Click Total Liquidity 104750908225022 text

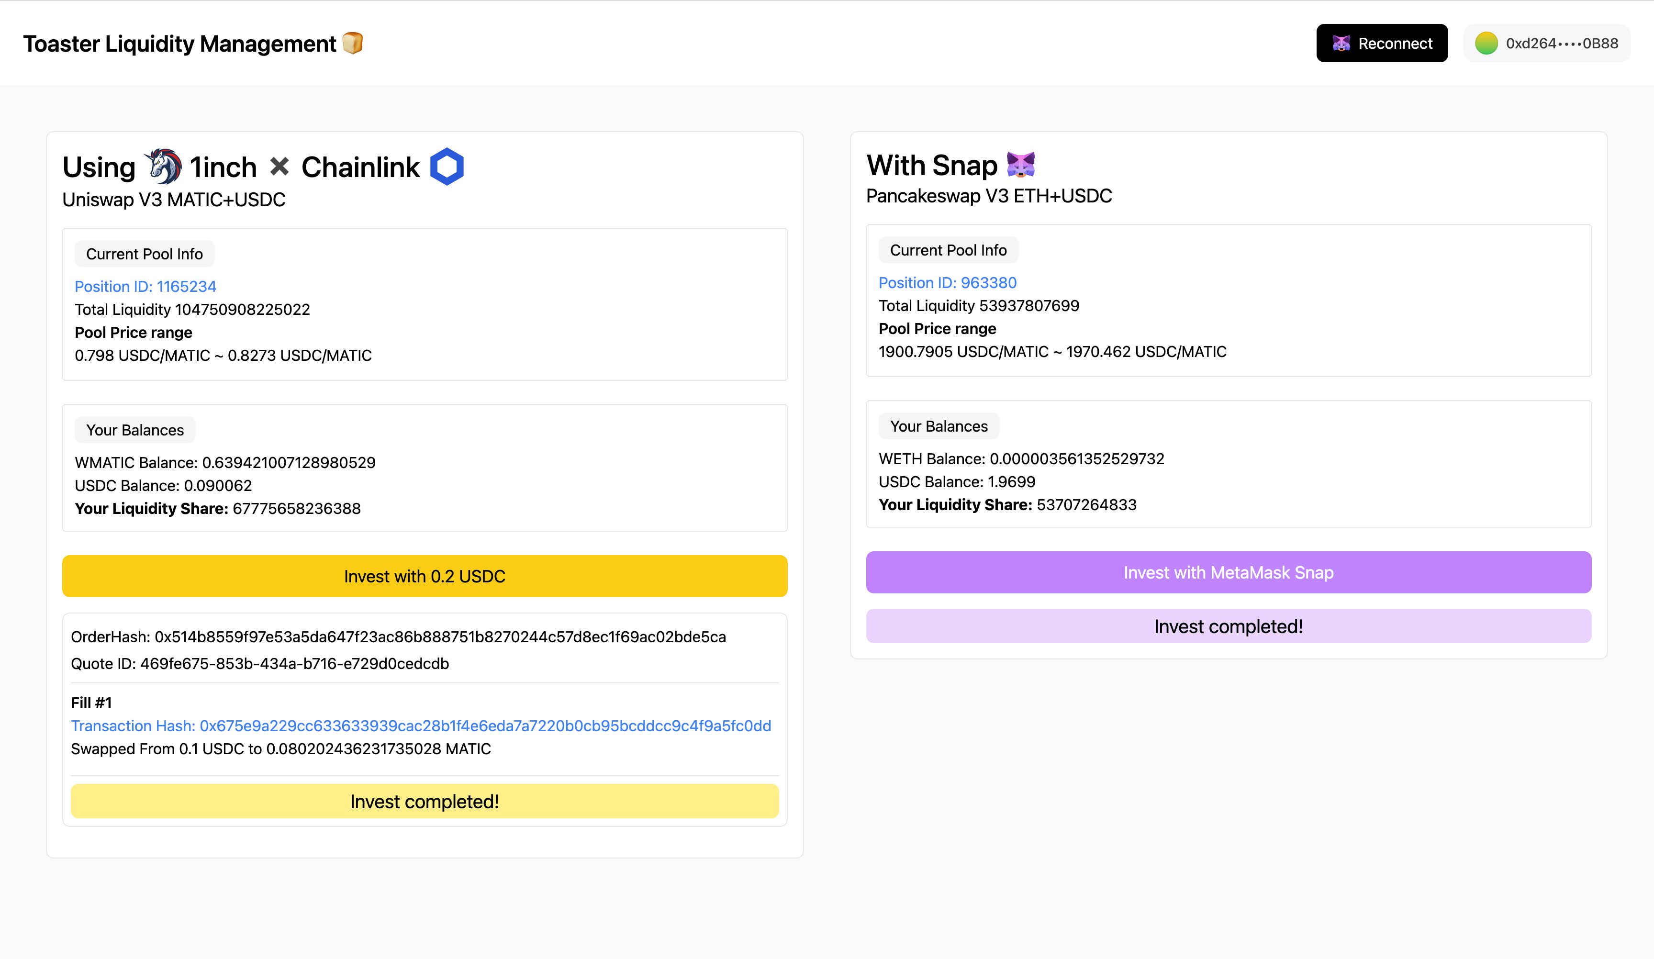pos(192,309)
